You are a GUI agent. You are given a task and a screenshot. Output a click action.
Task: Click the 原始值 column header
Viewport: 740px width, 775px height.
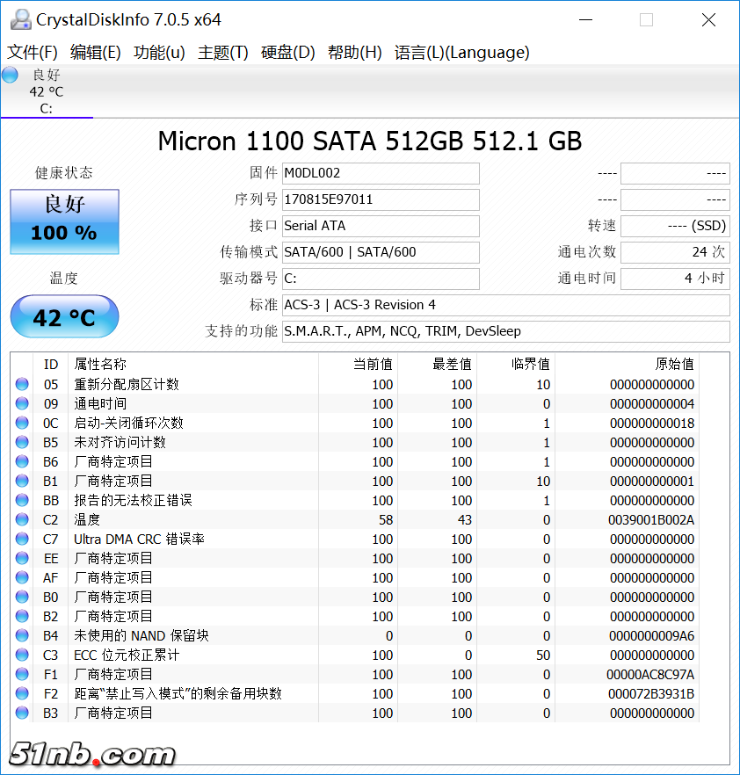point(674,364)
